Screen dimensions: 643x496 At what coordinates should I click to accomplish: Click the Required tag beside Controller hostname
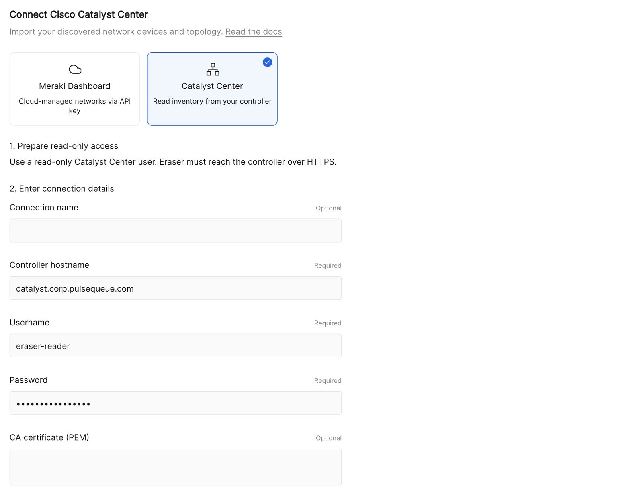(328, 265)
